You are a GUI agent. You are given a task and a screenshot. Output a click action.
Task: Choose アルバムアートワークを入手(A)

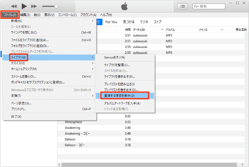(125, 103)
